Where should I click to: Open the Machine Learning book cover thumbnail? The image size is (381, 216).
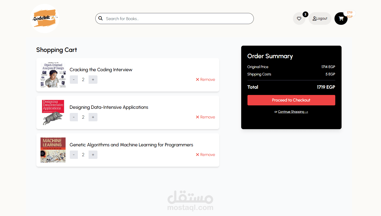click(x=53, y=150)
